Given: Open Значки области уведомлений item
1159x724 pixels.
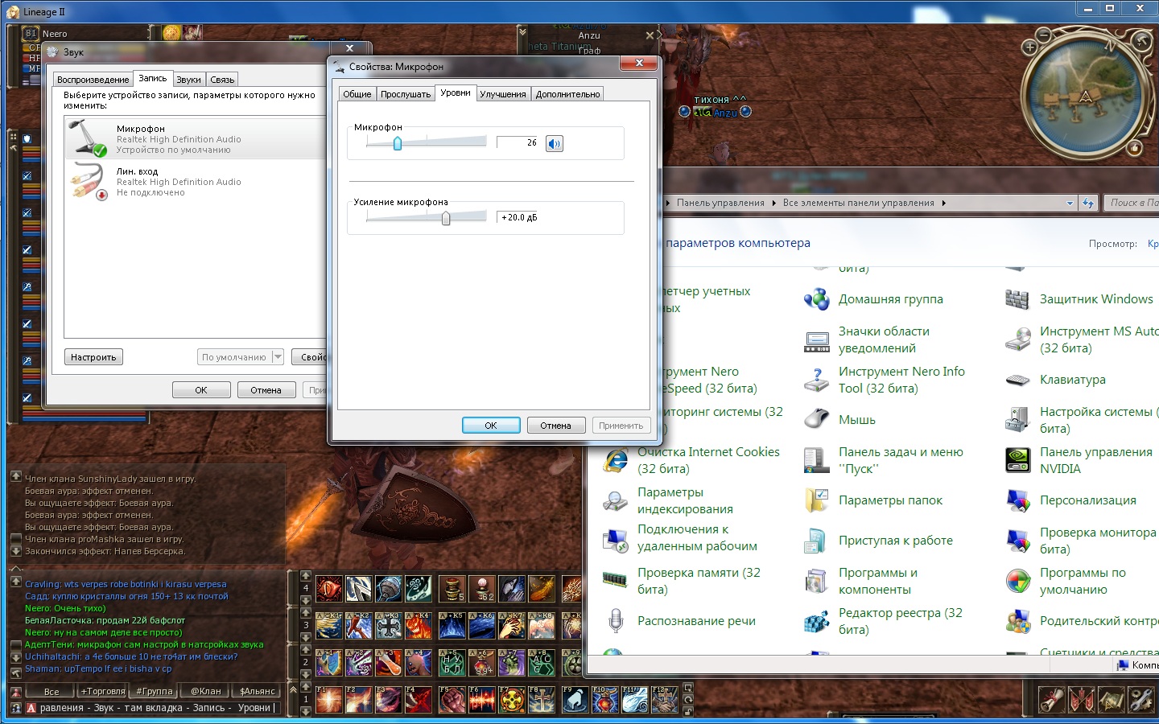Looking at the screenshot, I should (867, 339).
